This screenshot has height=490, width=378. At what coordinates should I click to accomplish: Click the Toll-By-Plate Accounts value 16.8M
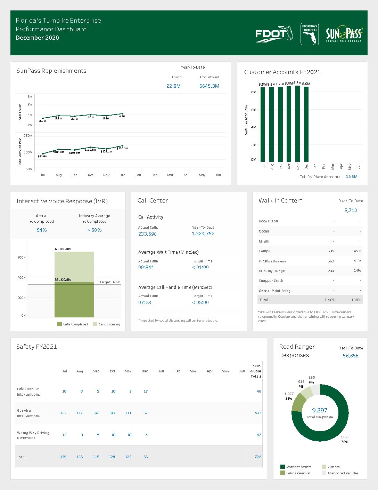pos(352,176)
